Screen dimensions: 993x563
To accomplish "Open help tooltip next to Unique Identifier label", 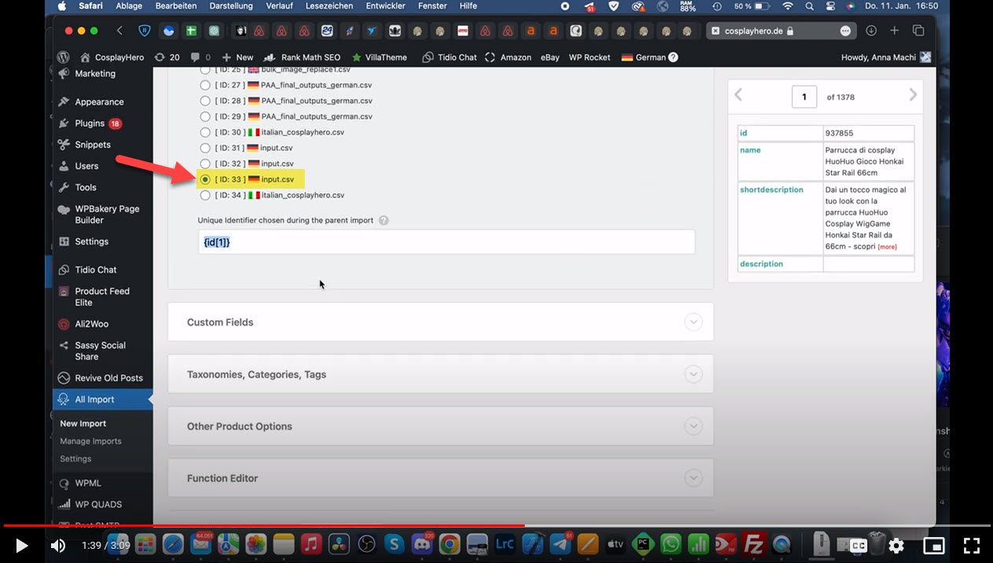I will coord(383,220).
